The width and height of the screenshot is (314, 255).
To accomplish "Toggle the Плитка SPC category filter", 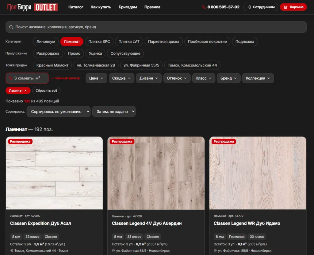I will click(x=99, y=42).
